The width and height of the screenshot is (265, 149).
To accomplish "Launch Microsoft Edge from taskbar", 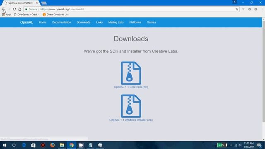I will [x=24, y=145].
